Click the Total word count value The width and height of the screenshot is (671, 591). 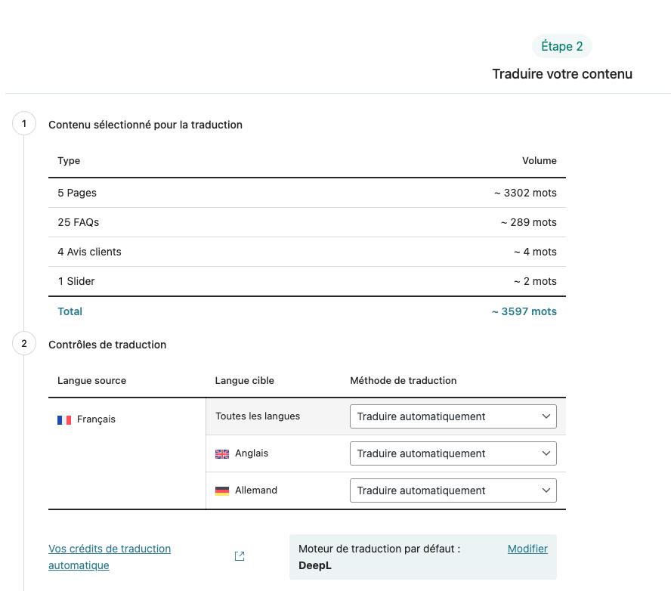click(524, 311)
